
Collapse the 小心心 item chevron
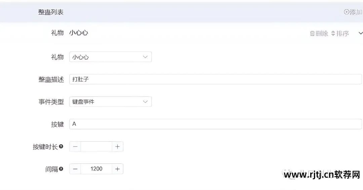361,33
